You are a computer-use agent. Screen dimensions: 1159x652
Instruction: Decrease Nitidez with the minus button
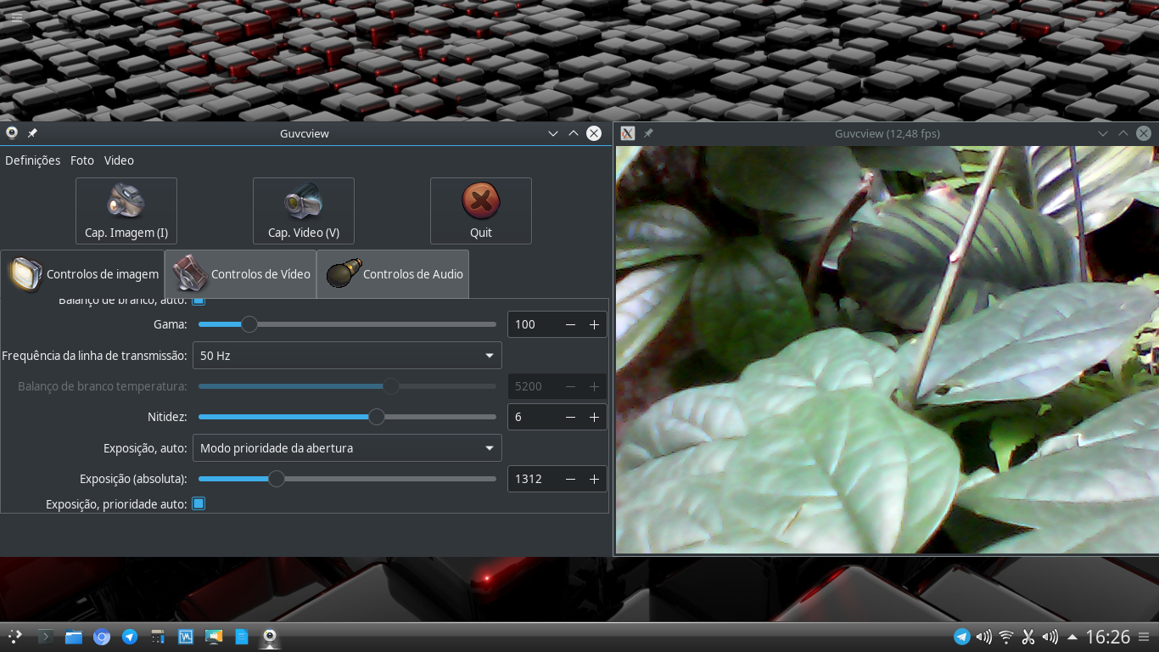[x=569, y=417]
